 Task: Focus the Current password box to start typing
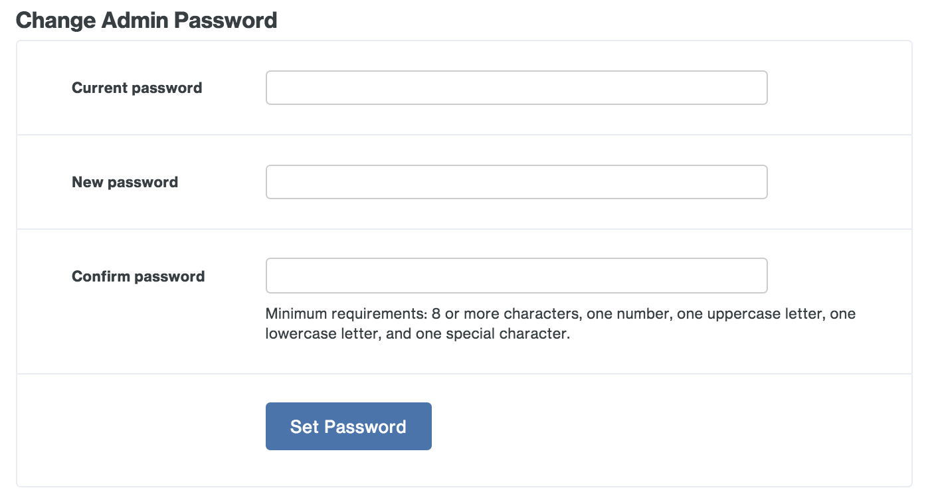516,87
